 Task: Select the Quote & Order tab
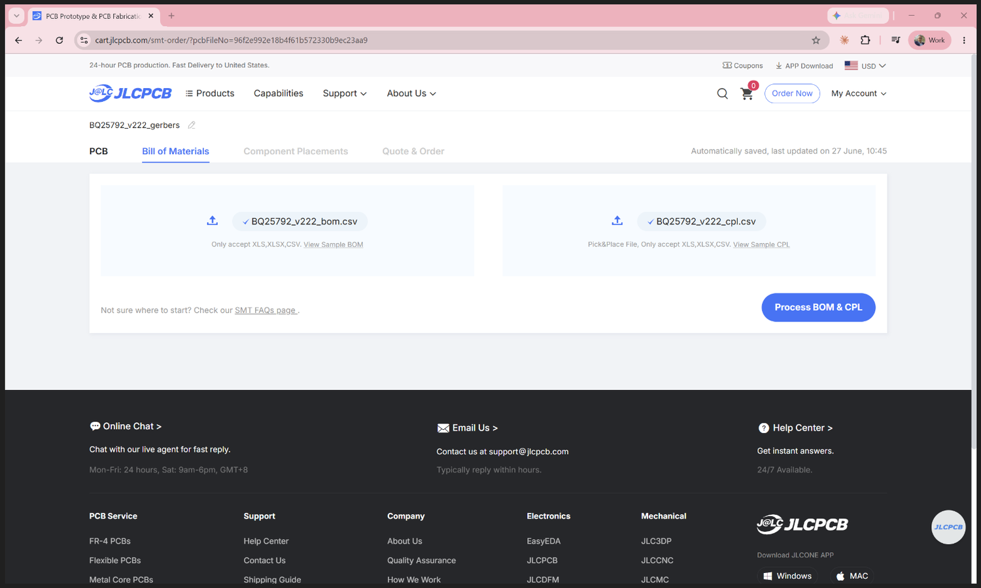(x=413, y=151)
